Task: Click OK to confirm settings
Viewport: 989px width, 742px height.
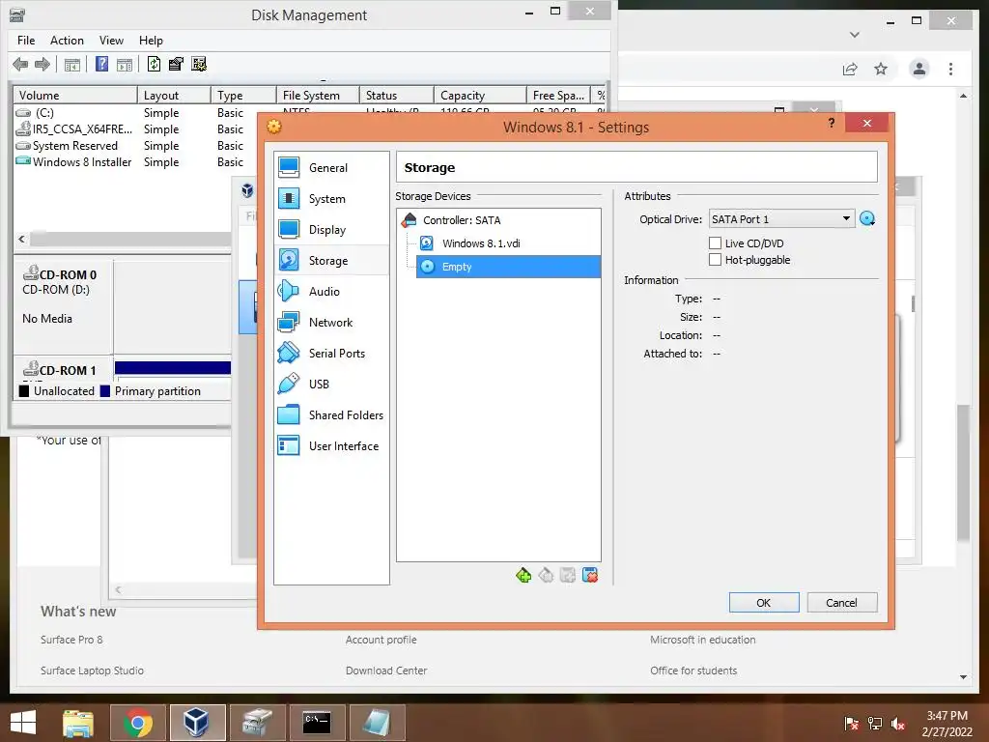Action: tap(763, 603)
